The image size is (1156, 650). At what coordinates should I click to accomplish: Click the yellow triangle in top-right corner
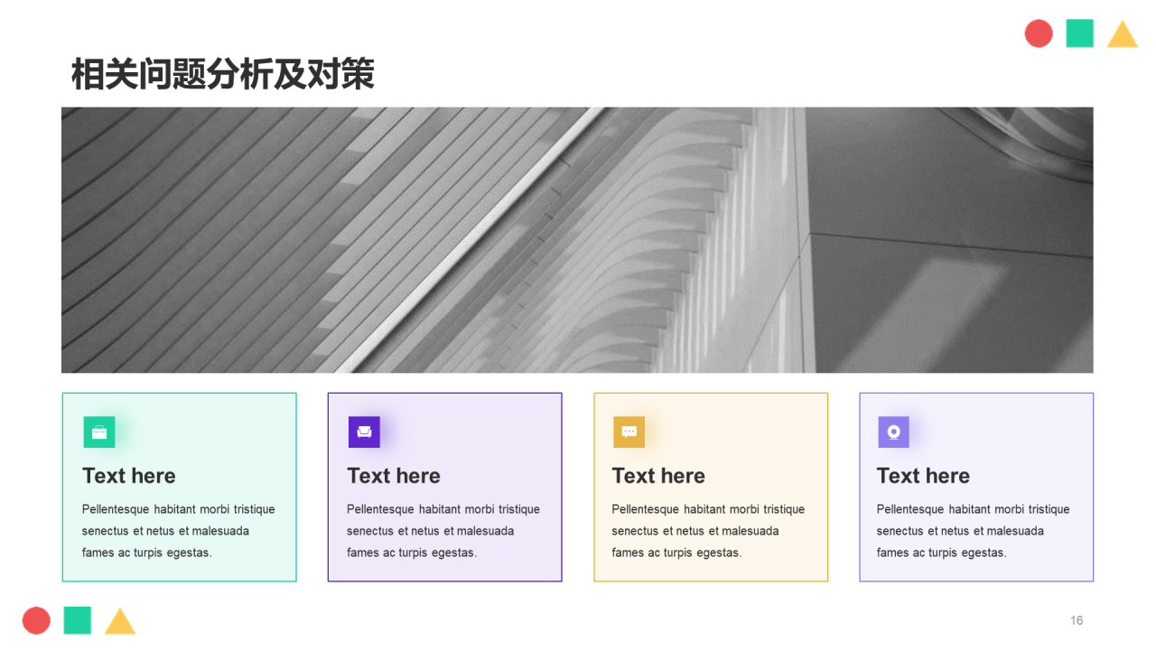click(1122, 36)
